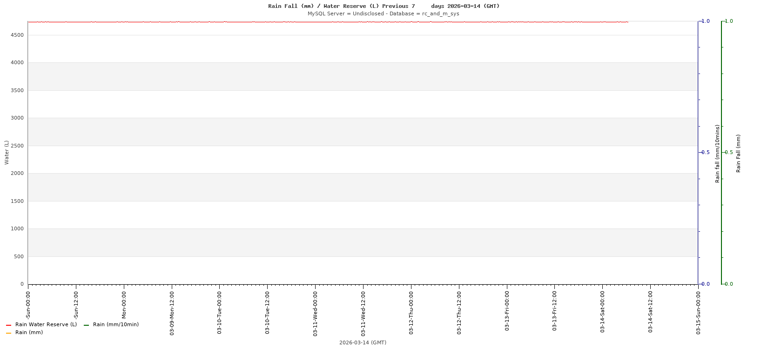This screenshot has width=768, height=349.
Task: Click the 'Water (L)' left axis title
Action: pos(7,152)
